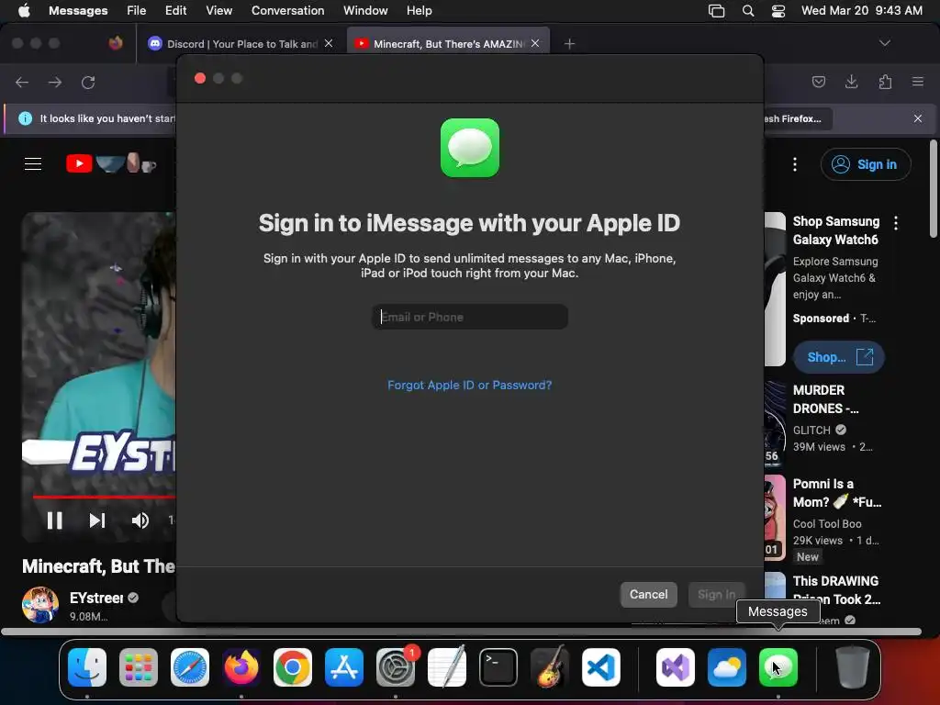Pause the YouTube video
The height and width of the screenshot is (705, 940).
(54, 520)
